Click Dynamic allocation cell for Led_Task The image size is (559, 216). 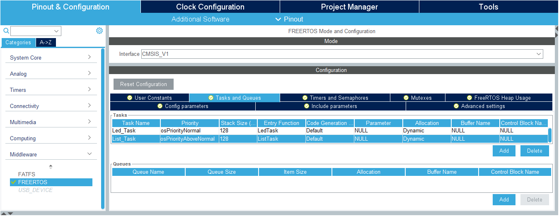coord(427,131)
